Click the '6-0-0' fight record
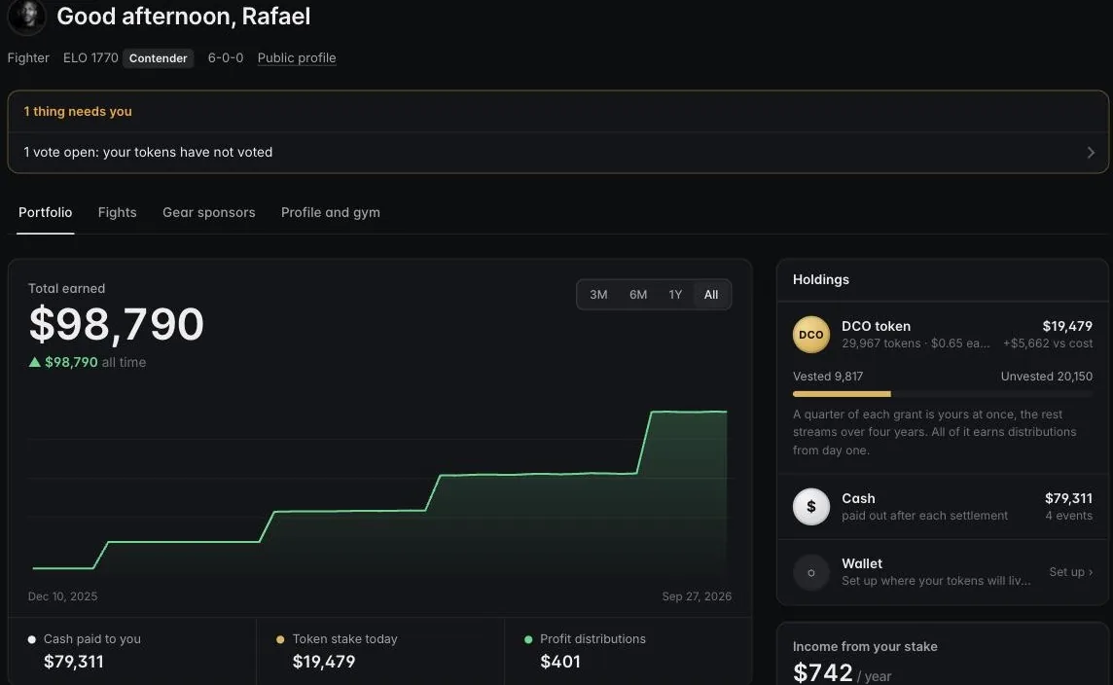The width and height of the screenshot is (1113, 685). click(226, 58)
